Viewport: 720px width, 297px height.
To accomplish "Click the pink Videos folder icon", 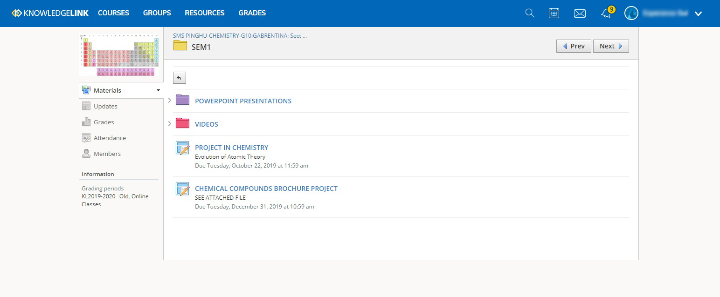I will (x=182, y=123).
